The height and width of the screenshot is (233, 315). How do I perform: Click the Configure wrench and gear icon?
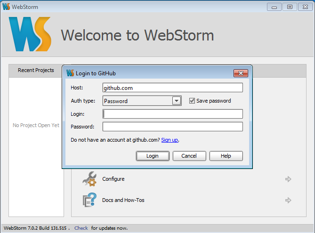(x=89, y=179)
